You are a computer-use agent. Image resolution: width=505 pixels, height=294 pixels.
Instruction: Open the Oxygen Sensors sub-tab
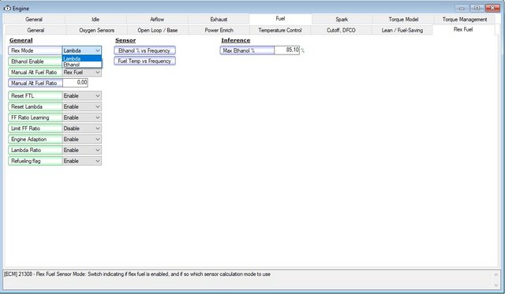pyautogui.click(x=96, y=30)
